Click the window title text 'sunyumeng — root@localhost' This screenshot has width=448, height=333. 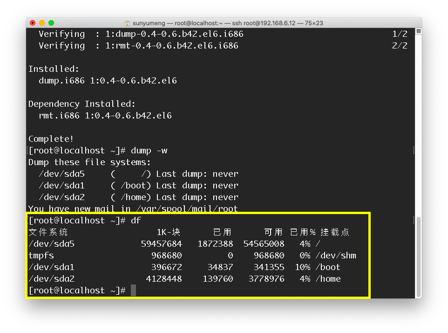[177, 23]
